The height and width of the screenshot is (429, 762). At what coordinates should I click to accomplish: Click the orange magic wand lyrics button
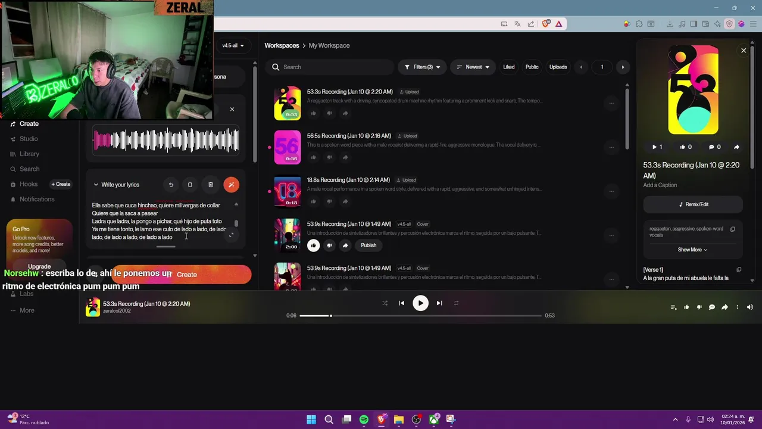click(x=231, y=185)
